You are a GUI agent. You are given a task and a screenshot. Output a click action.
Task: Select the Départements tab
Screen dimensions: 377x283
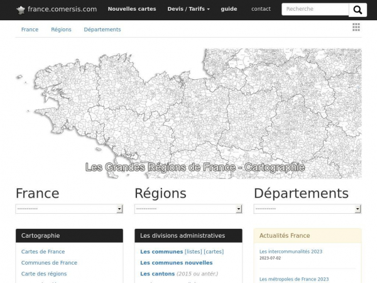102,30
